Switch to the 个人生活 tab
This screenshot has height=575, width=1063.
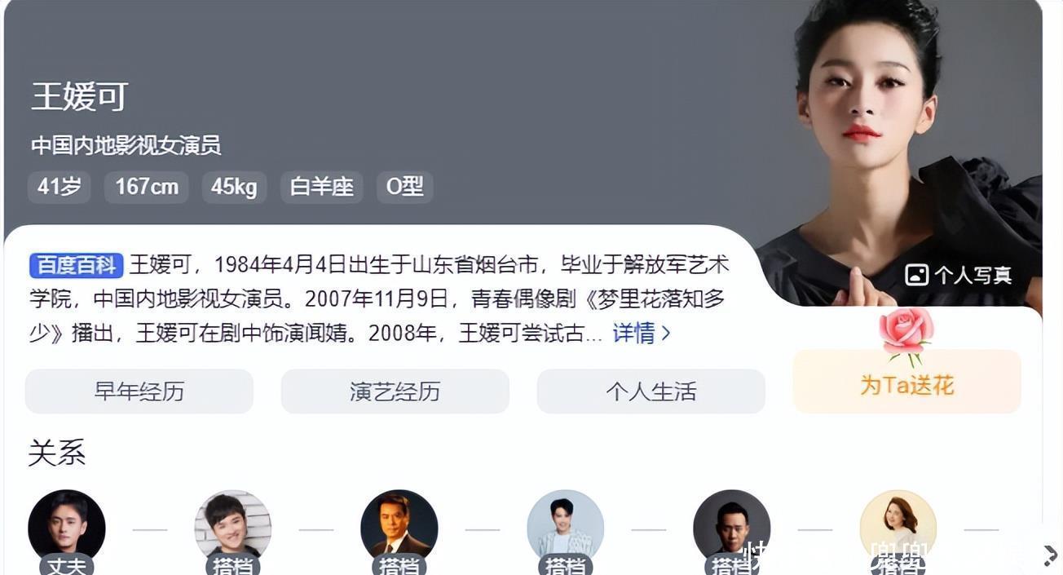tap(651, 391)
